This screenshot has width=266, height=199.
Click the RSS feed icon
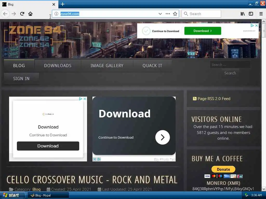click(195, 98)
